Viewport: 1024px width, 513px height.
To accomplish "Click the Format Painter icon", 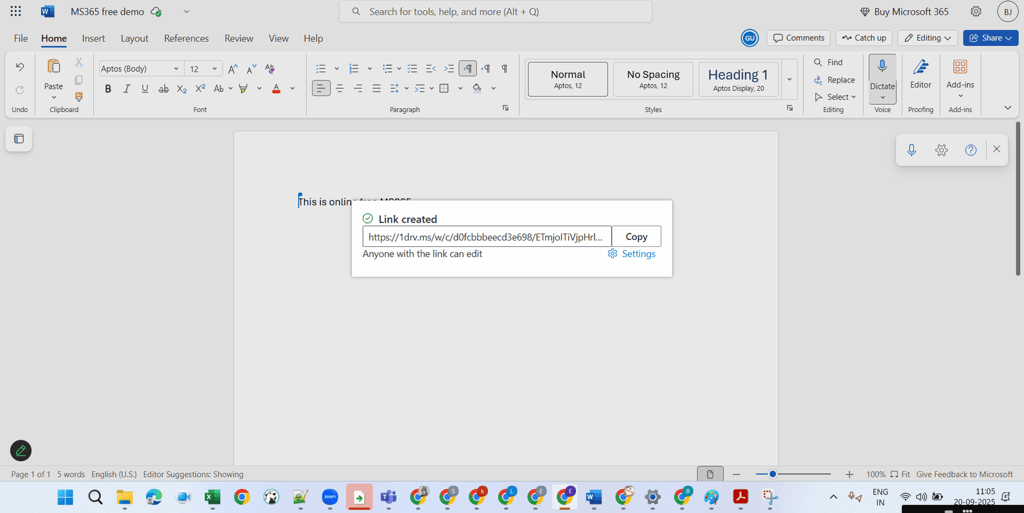I will pos(79,97).
